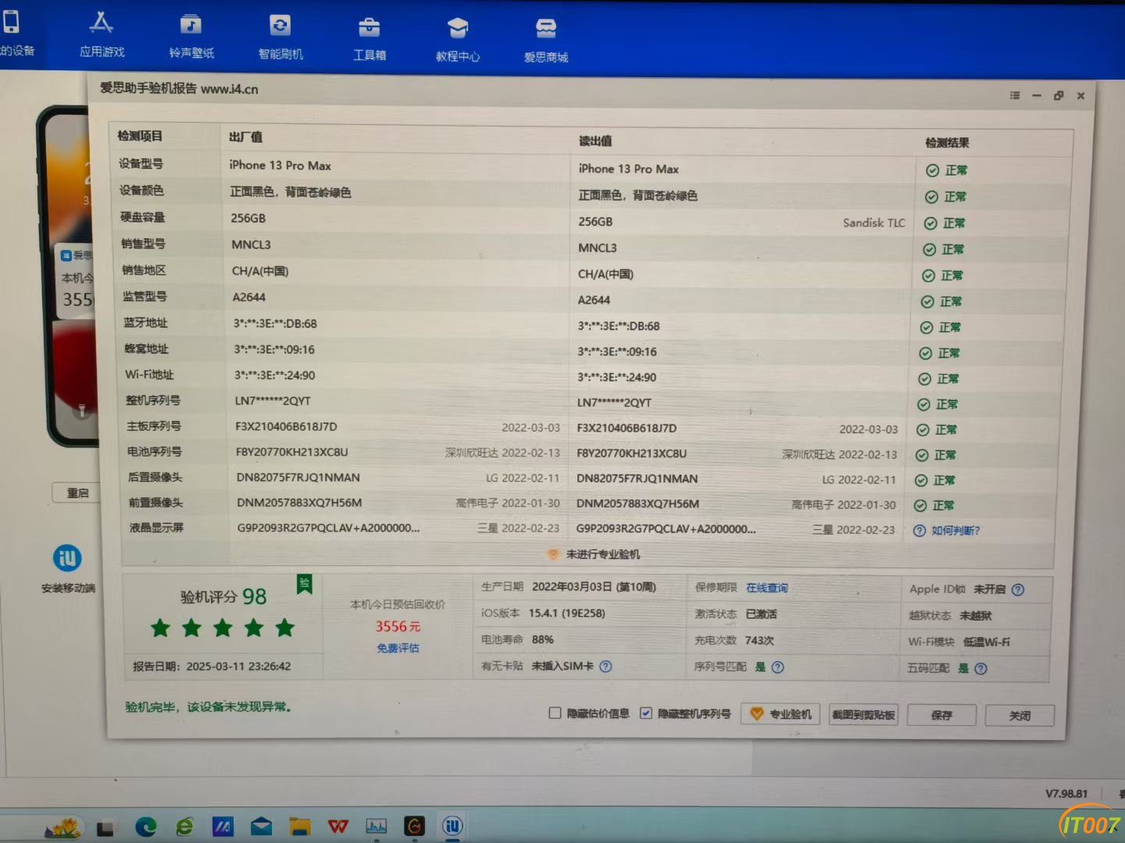The height and width of the screenshot is (843, 1125).
Task: Click the list menu icon in report title bar
Action: [1015, 95]
